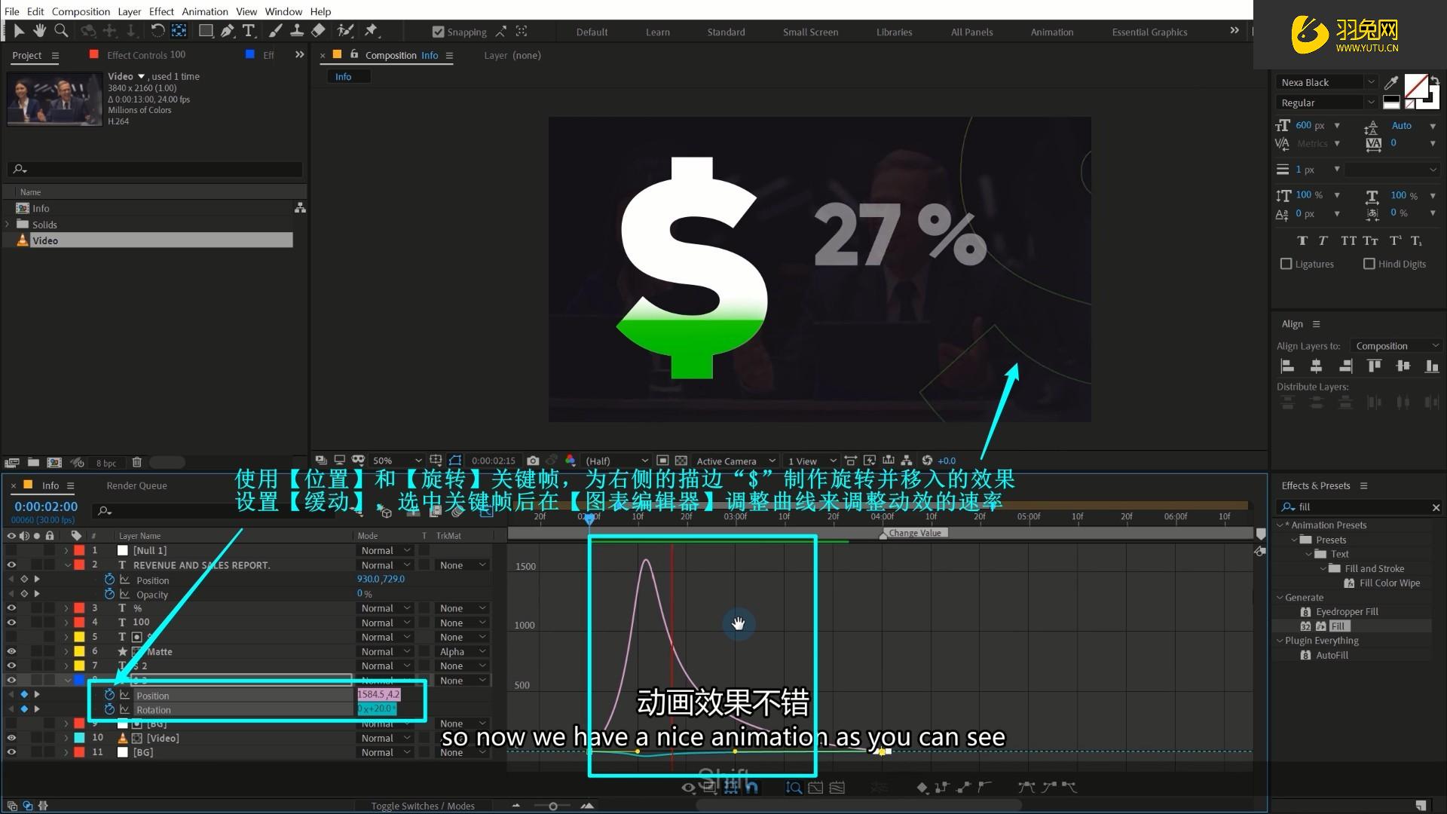Toggle the Snapping checkbox

click(438, 32)
